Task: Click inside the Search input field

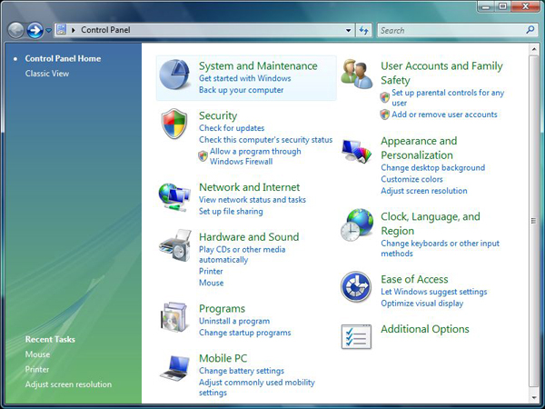Action: [x=450, y=30]
